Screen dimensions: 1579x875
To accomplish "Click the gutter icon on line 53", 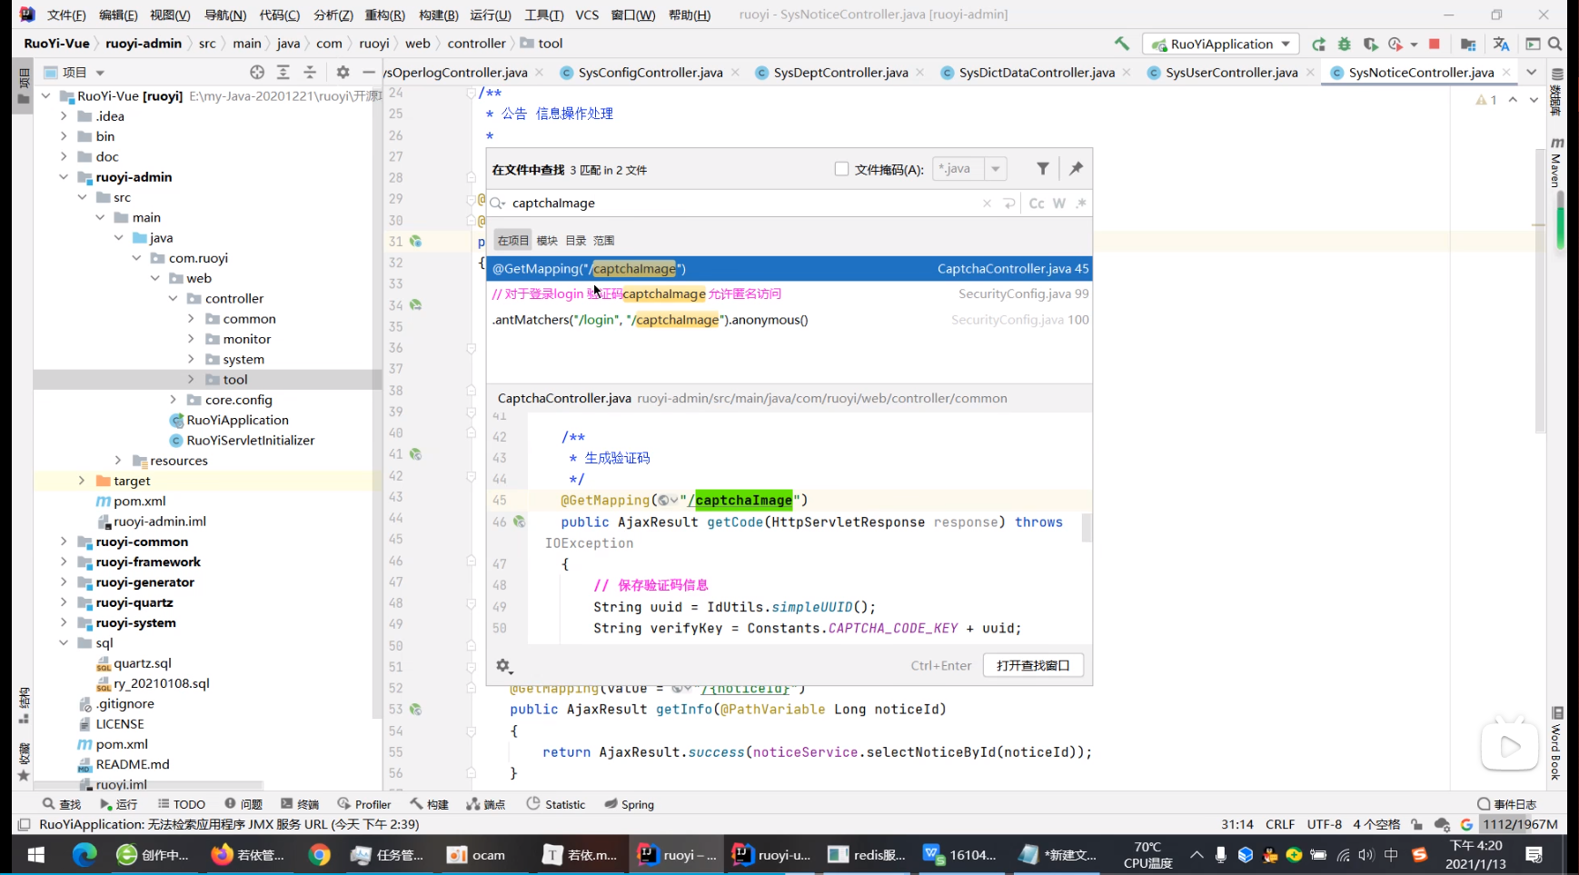I will [x=415, y=710].
